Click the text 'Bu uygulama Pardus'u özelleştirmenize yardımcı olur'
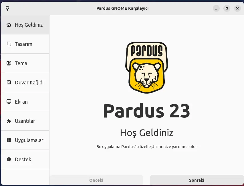 [146, 147]
